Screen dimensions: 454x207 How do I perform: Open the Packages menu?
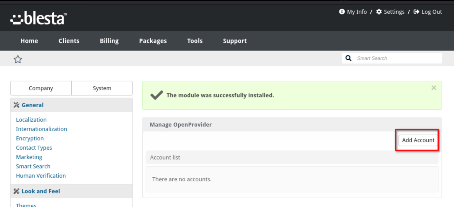click(x=153, y=41)
